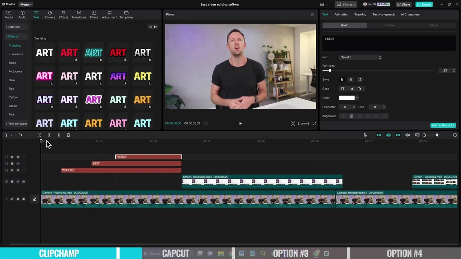The width and height of the screenshot is (461, 259).
Task: Expand the text color dropdown arrow
Action: pos(357,98)
